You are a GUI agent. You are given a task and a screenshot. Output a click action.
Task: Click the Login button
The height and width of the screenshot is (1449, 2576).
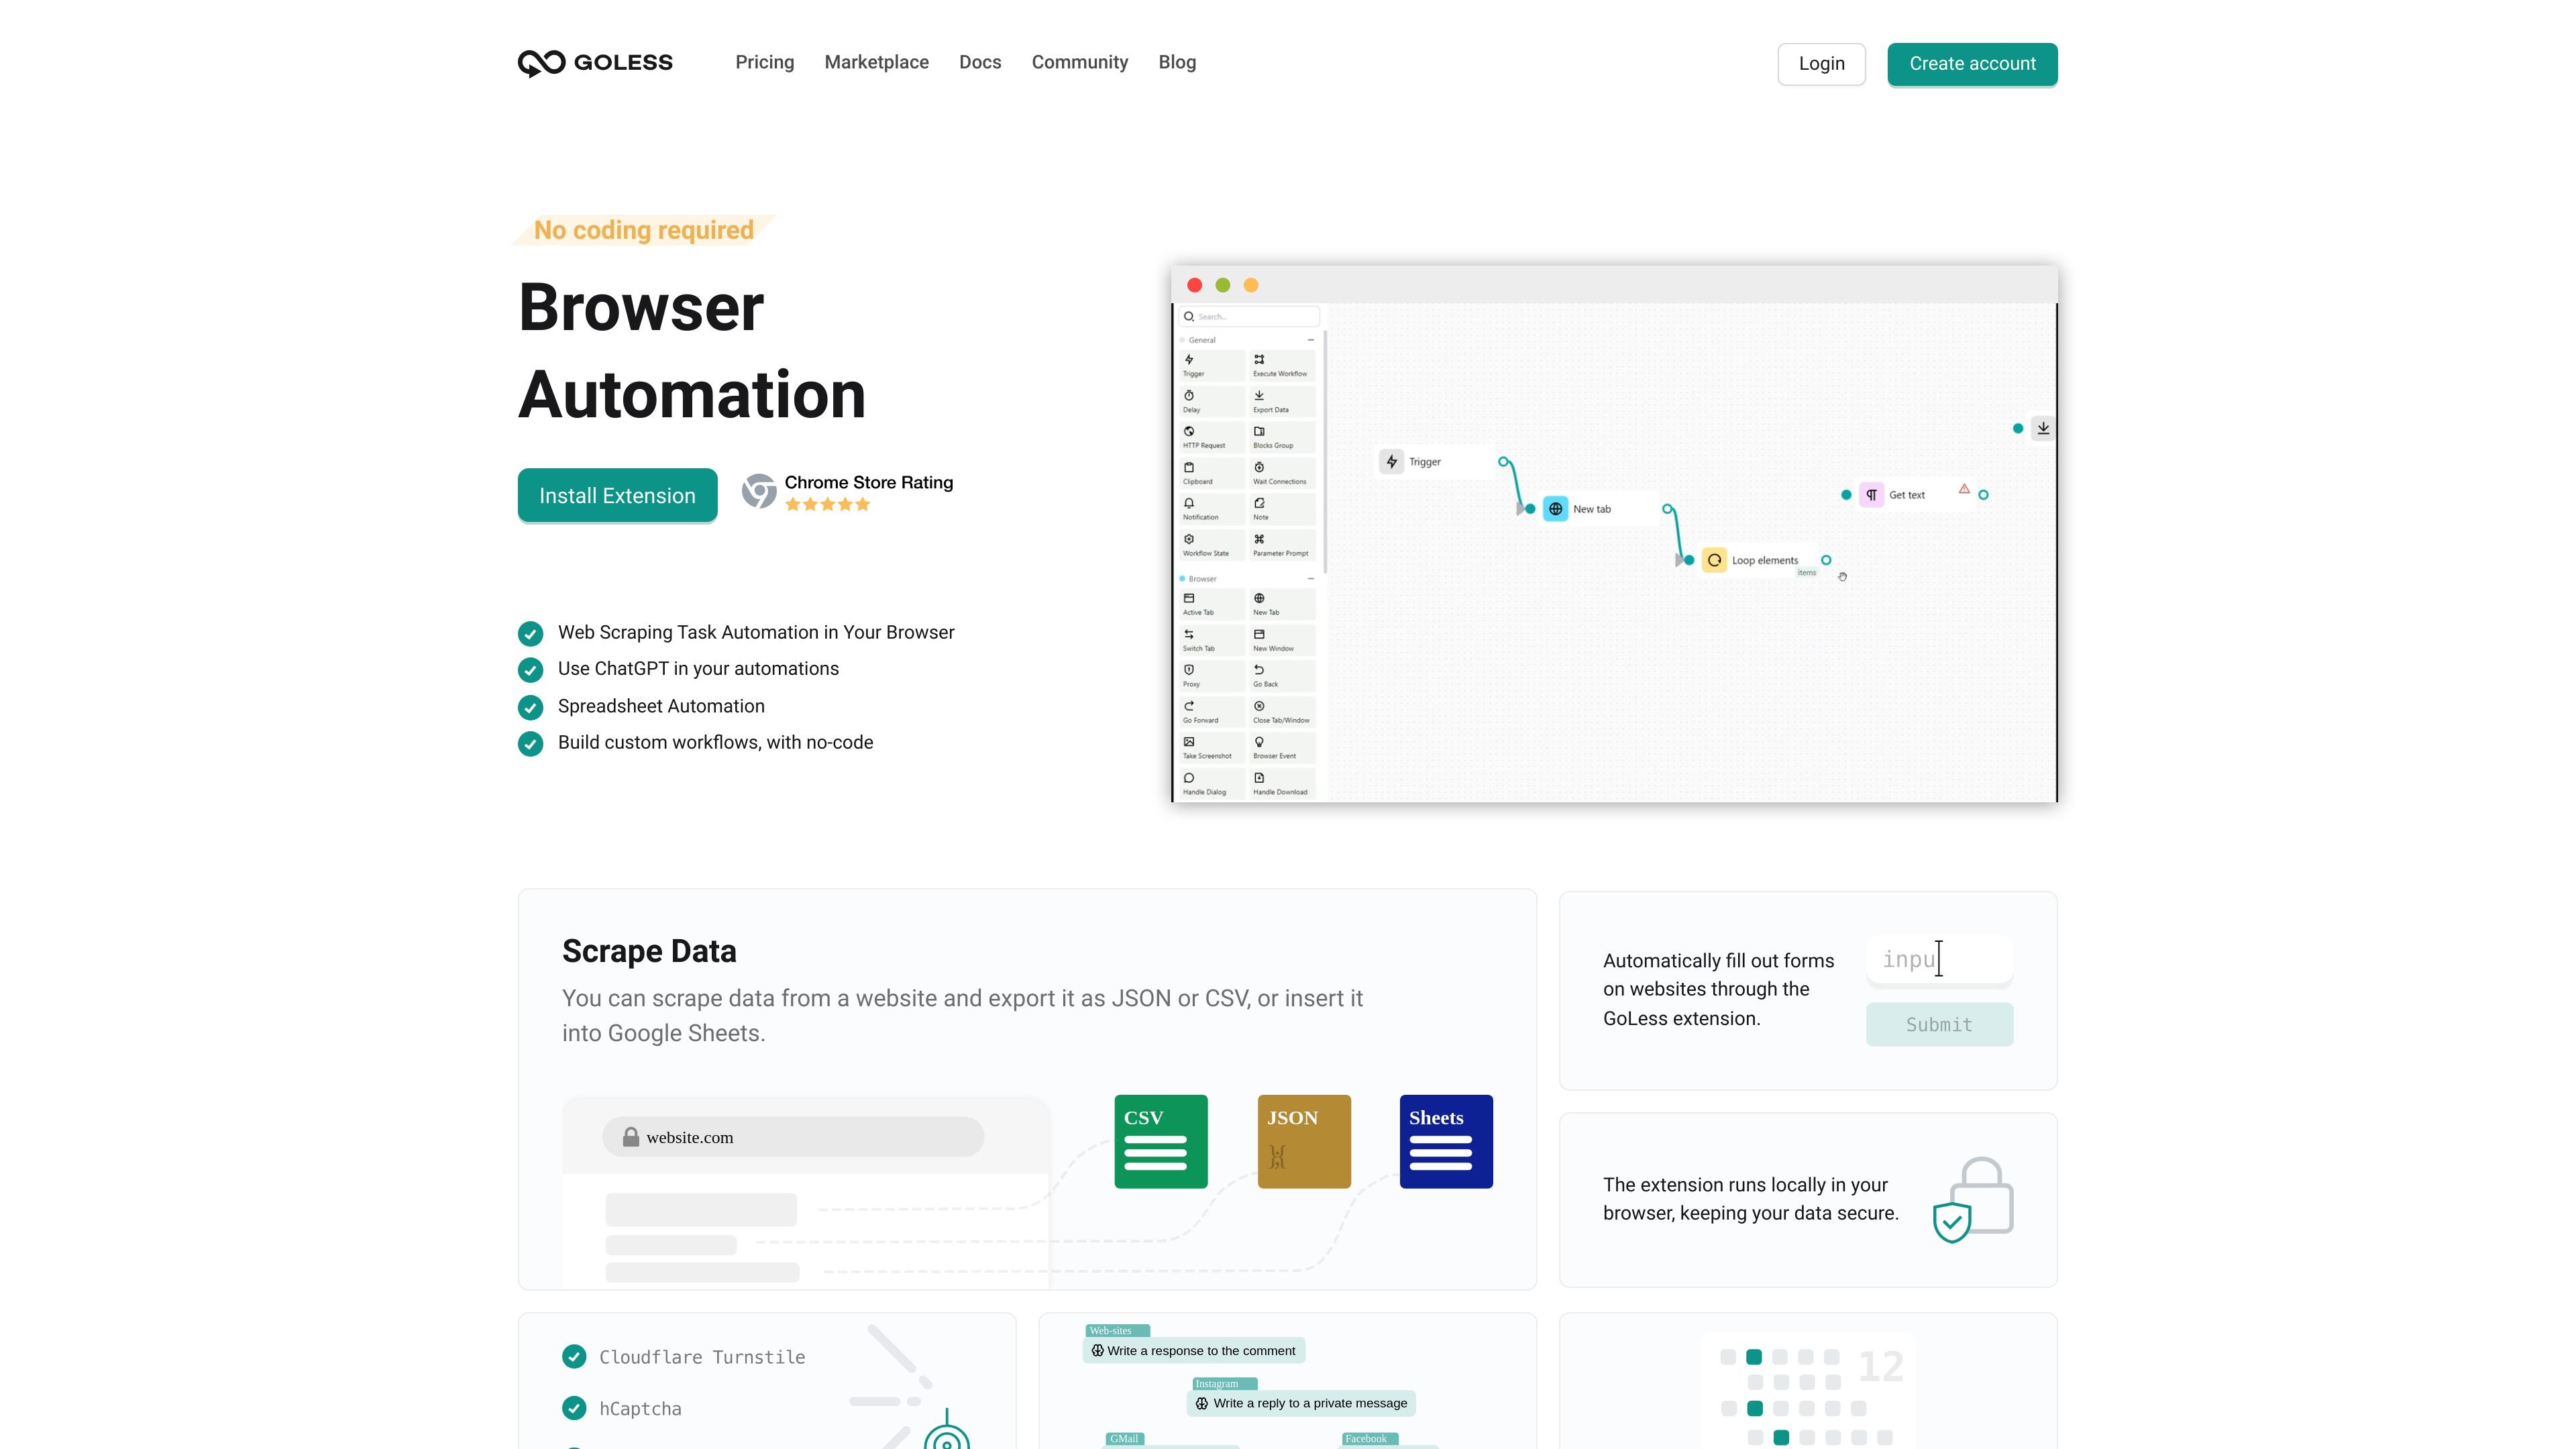click(x=1821, y=64)
